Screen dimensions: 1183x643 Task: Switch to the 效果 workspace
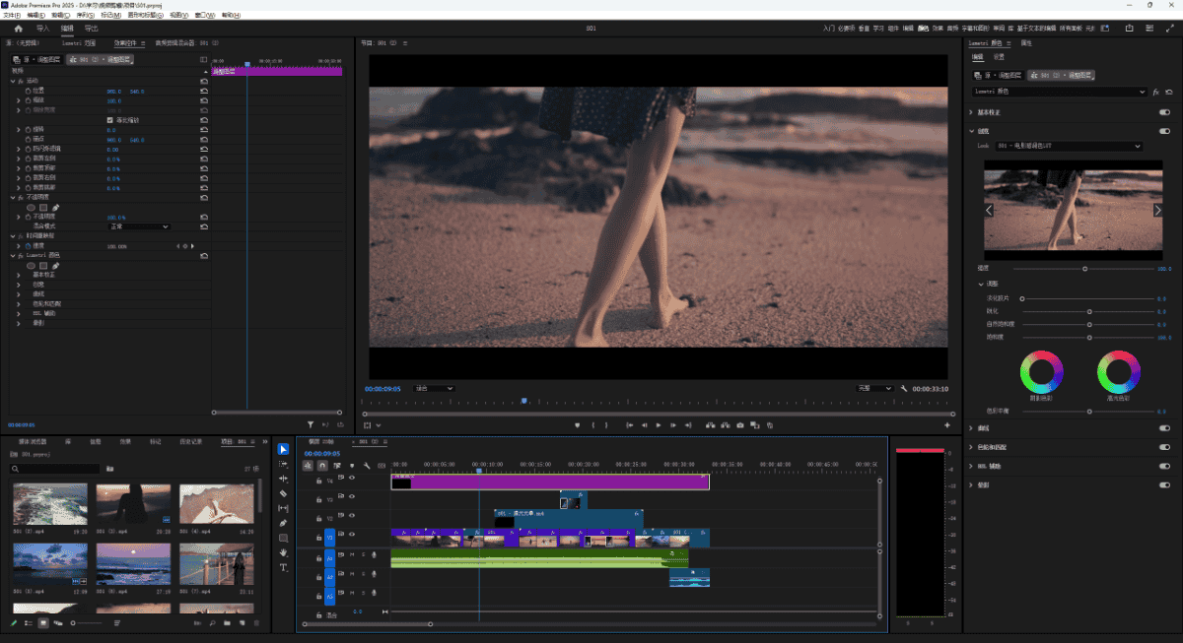(x=938, y=29)
